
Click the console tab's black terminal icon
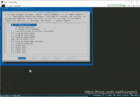pyautogui.click(x=3, y=6)
